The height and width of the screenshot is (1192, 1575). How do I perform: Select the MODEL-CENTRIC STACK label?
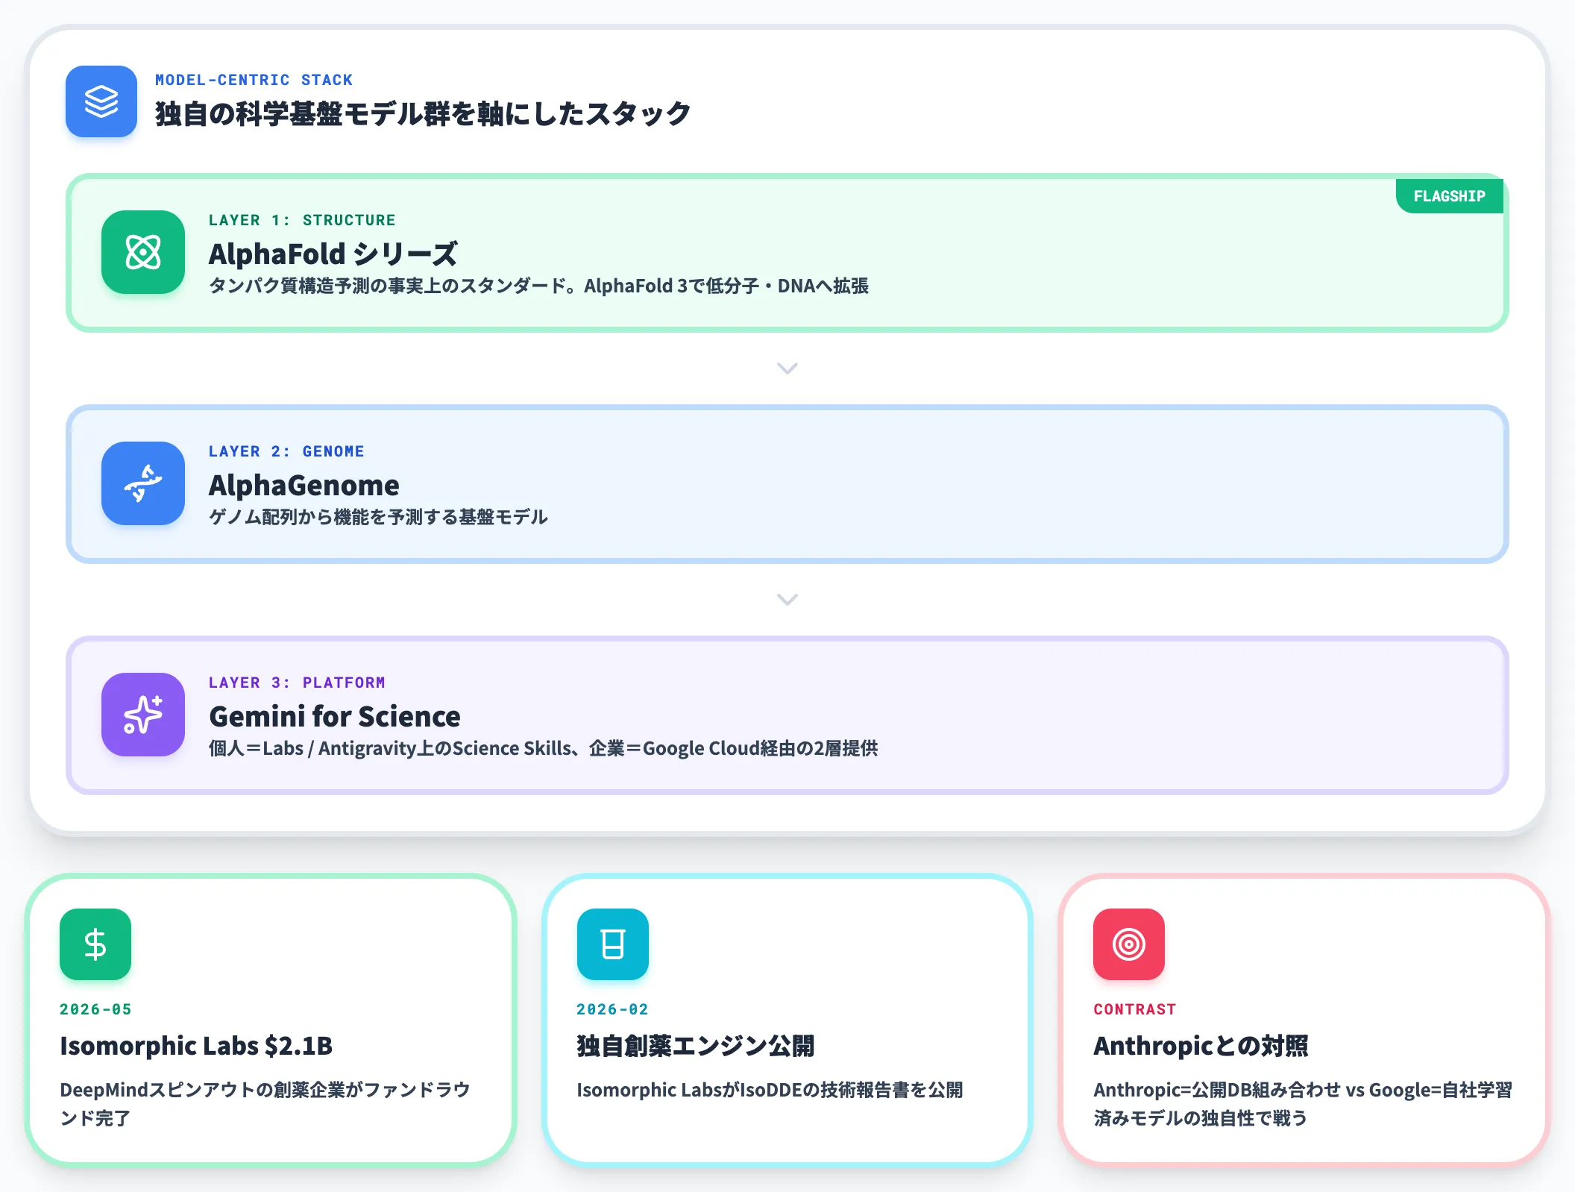pos(254,80)
